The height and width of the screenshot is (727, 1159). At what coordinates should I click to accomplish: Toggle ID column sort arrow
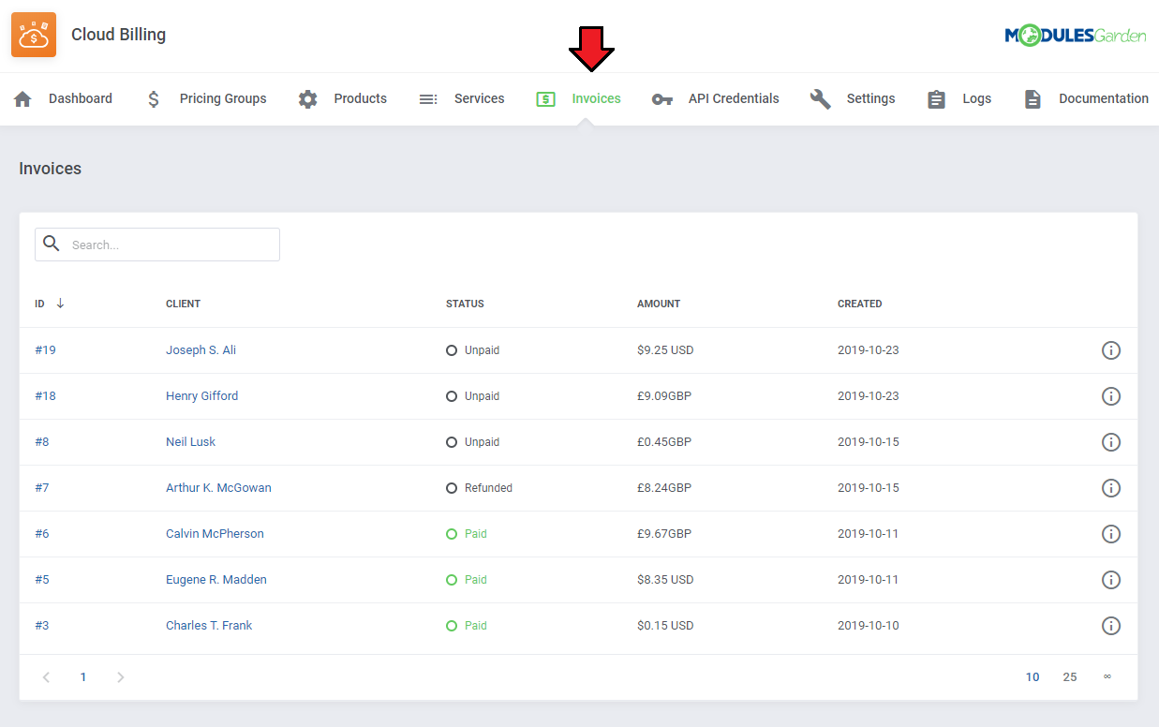(x=60, y=304)
